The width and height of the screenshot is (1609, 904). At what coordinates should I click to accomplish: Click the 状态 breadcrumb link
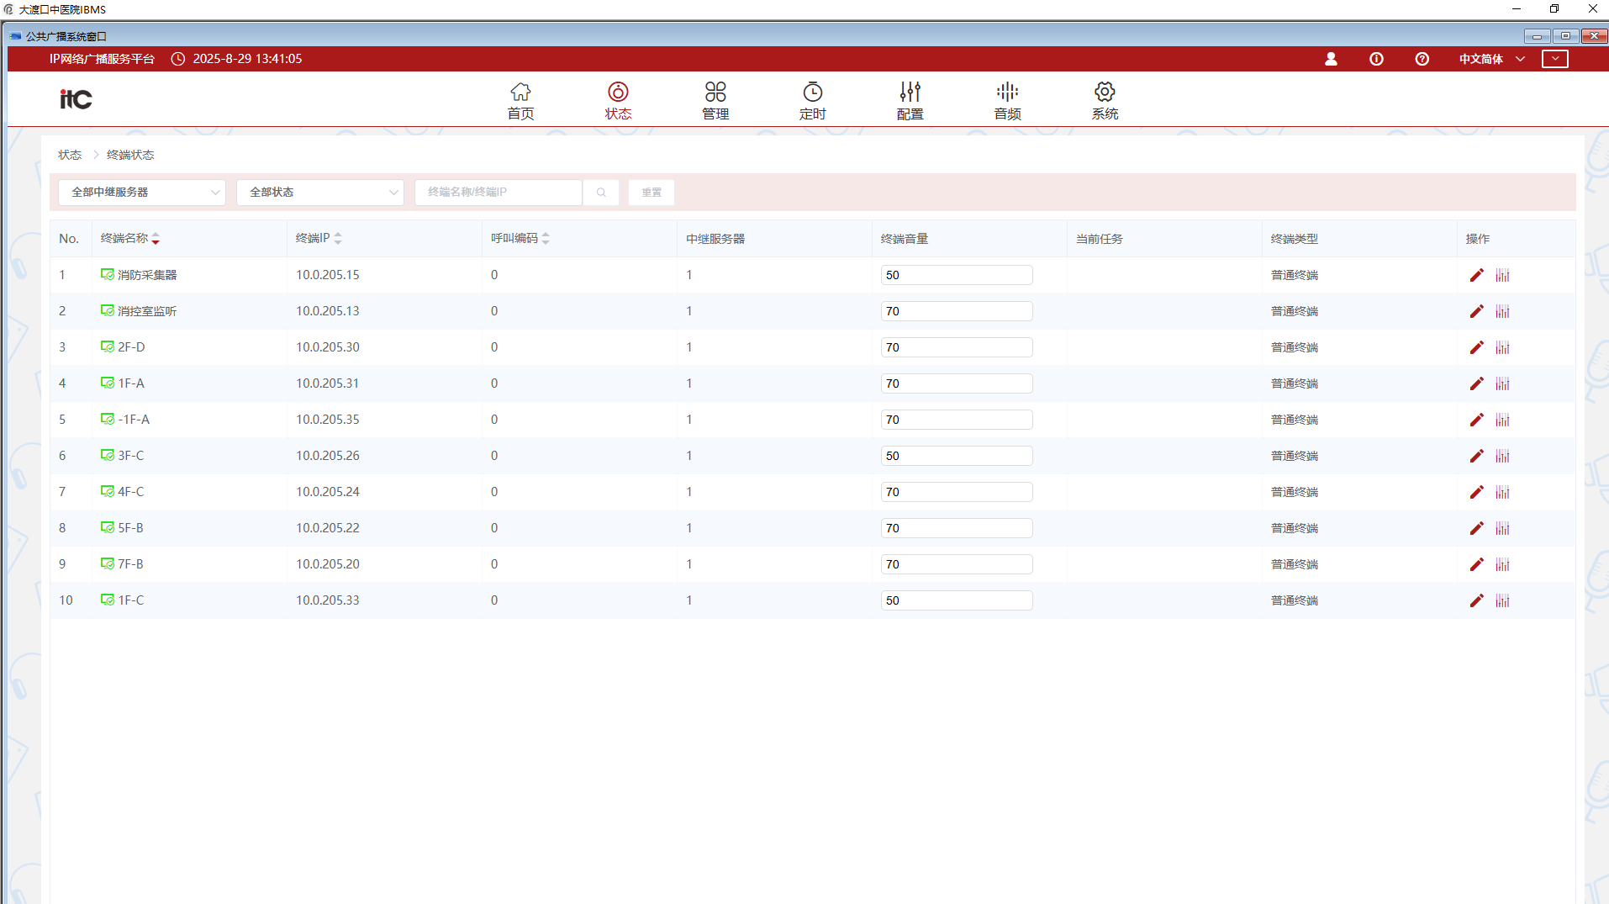pyautogui.click(x=70, y=155)
